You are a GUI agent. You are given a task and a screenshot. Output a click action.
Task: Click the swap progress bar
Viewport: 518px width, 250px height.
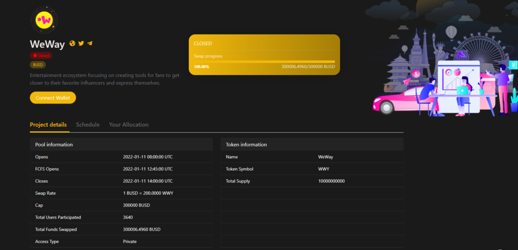(x=264, y=62)
